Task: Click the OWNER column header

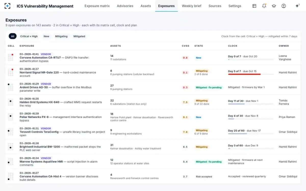Action: (284, 46)
